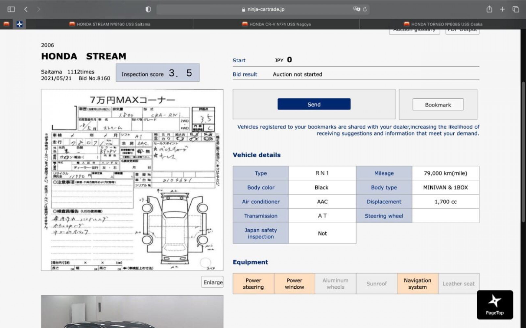Click the 'Steering wheel' label cell
The width and height of the screenshot is (526, 328).
[x=384, y=216]
